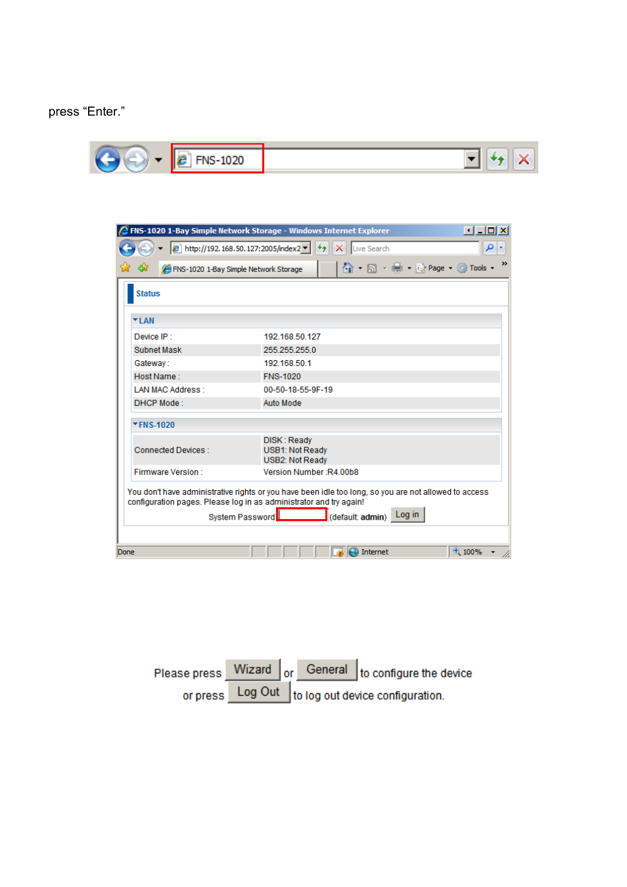
Task: Click the Host Name value FNS-1020
Action: 283,376
